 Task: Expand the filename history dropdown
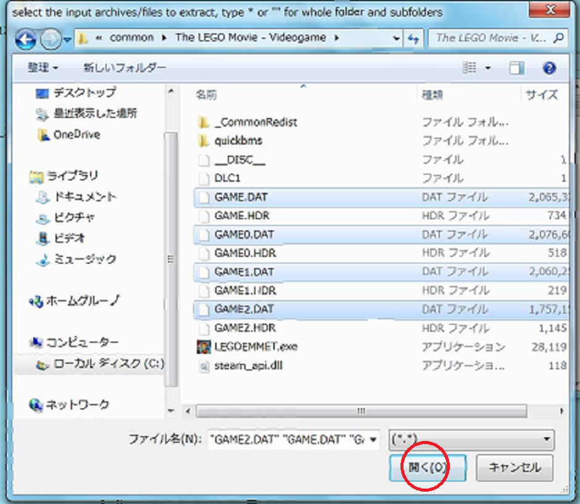coord(373,440)
